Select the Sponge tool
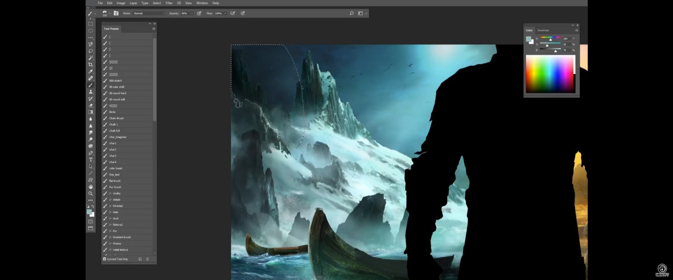This screenshot has height=280, width=673. 91,146
